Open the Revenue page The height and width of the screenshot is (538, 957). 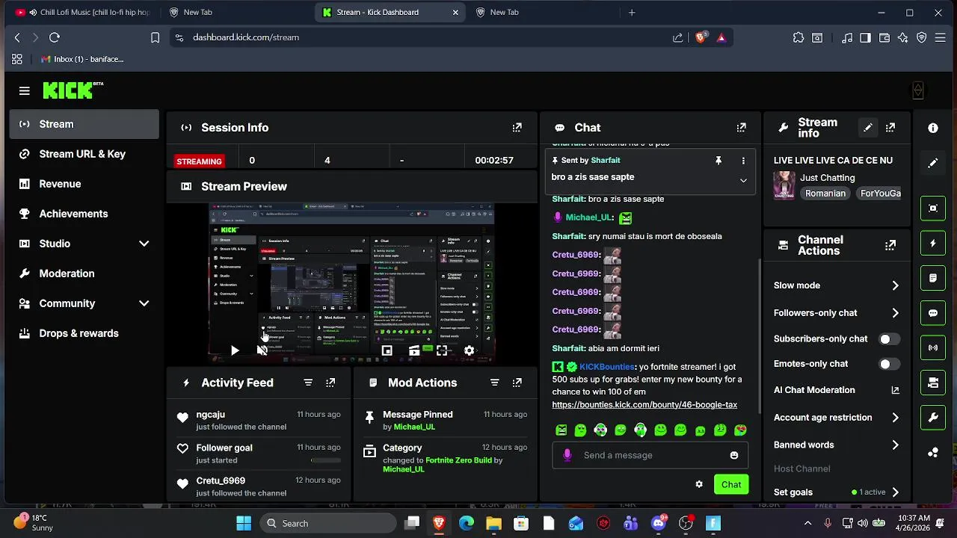[x=84, y=184]
